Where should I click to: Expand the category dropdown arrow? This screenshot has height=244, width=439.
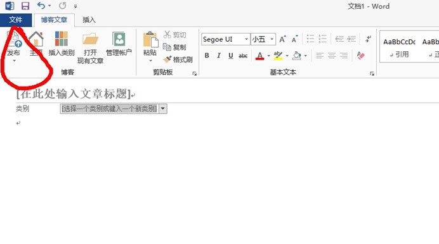[163, 109]
